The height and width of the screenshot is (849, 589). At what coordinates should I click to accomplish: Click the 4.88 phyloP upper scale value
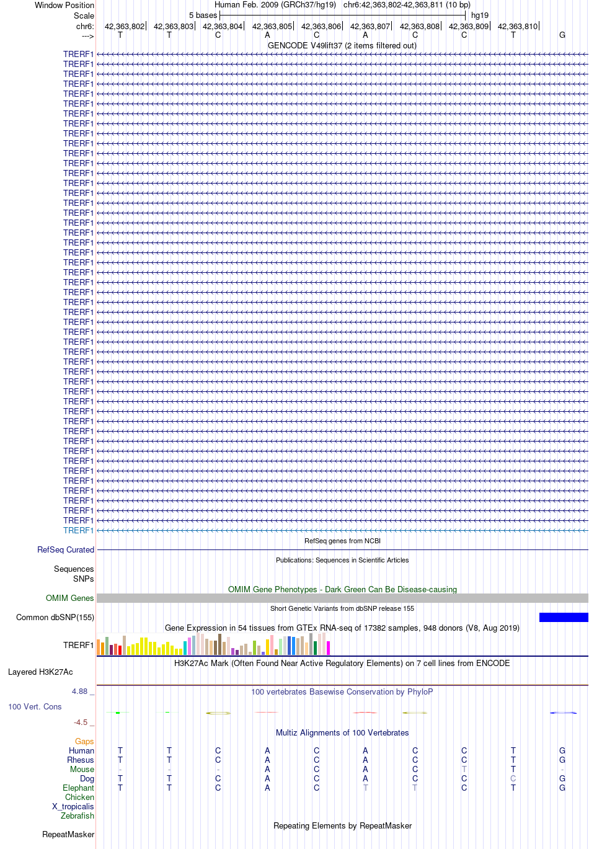coord(80,691)
